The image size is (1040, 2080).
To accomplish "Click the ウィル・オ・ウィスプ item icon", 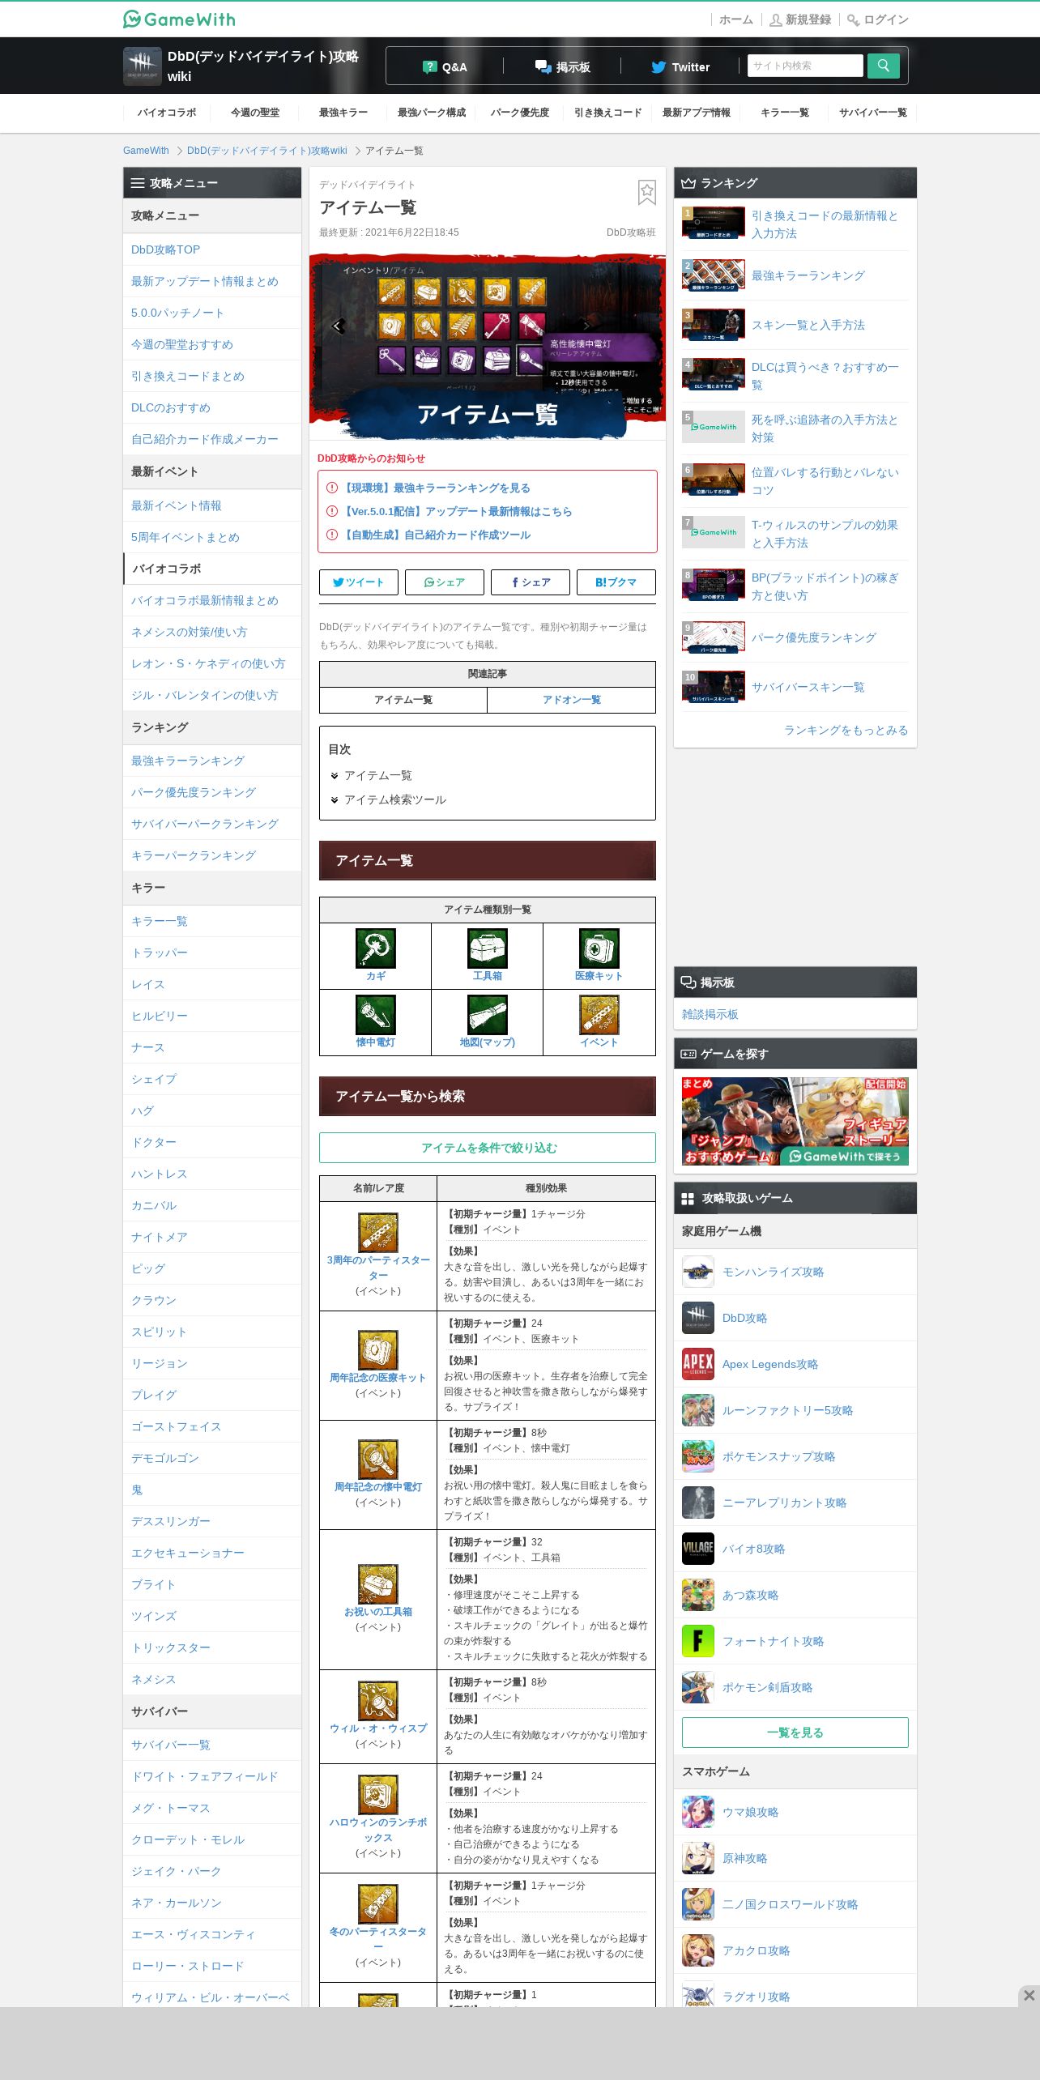I will click(378, 1700).
